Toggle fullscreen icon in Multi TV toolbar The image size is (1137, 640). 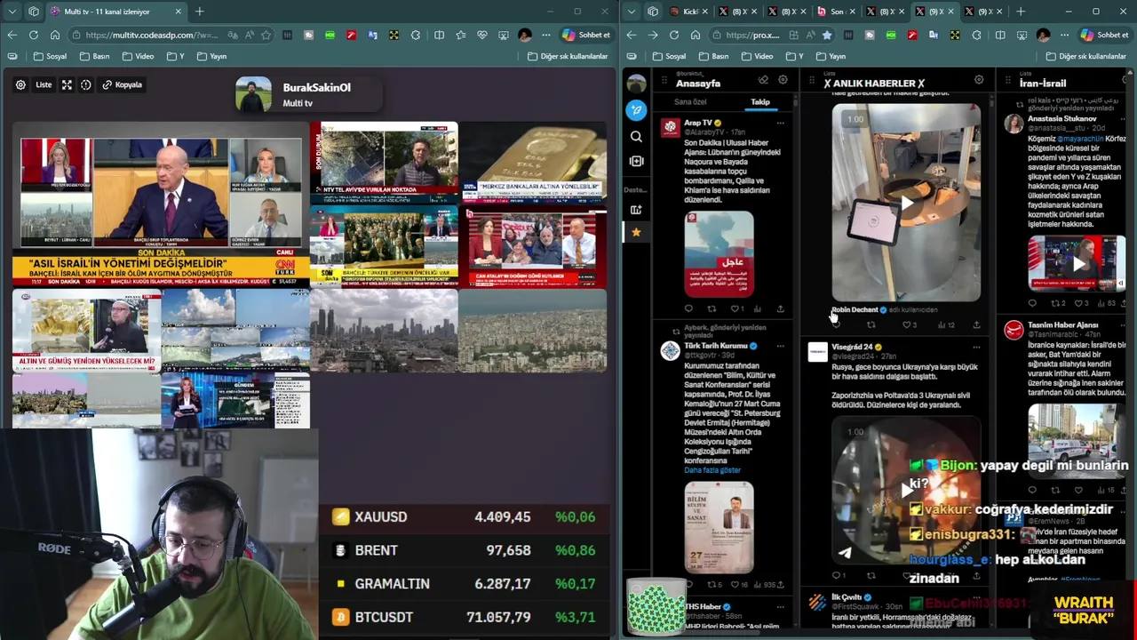click(67, 84)
